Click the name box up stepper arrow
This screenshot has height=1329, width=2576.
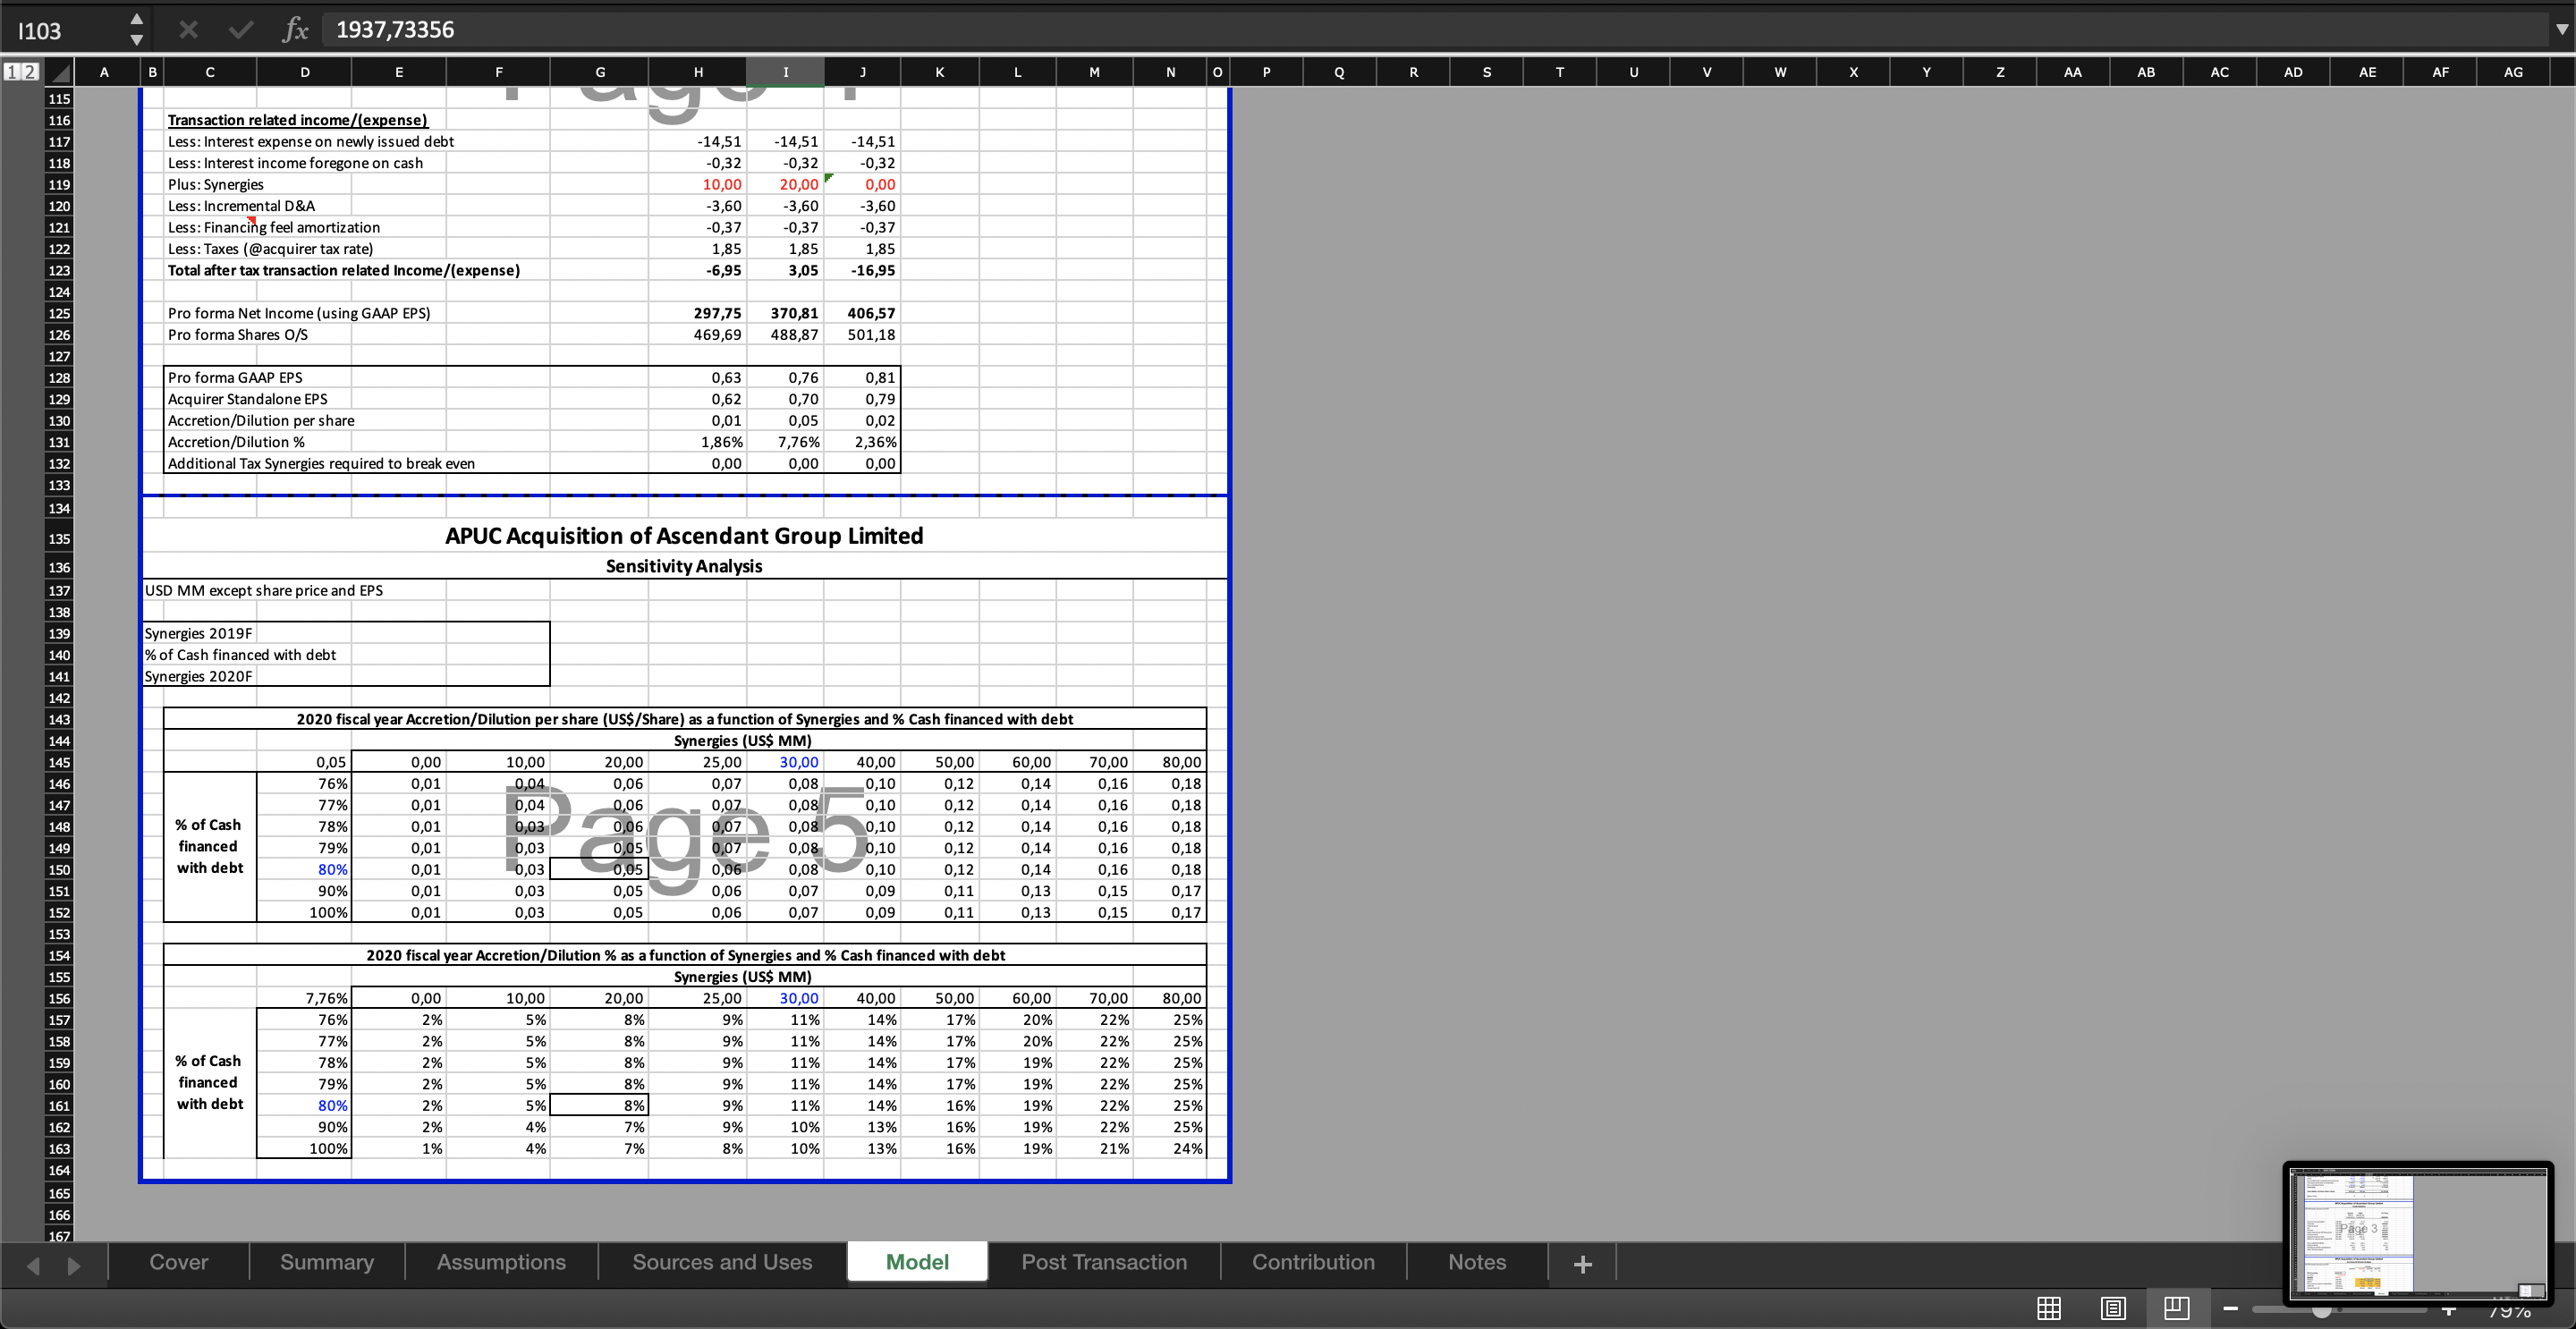pos(137,19)
